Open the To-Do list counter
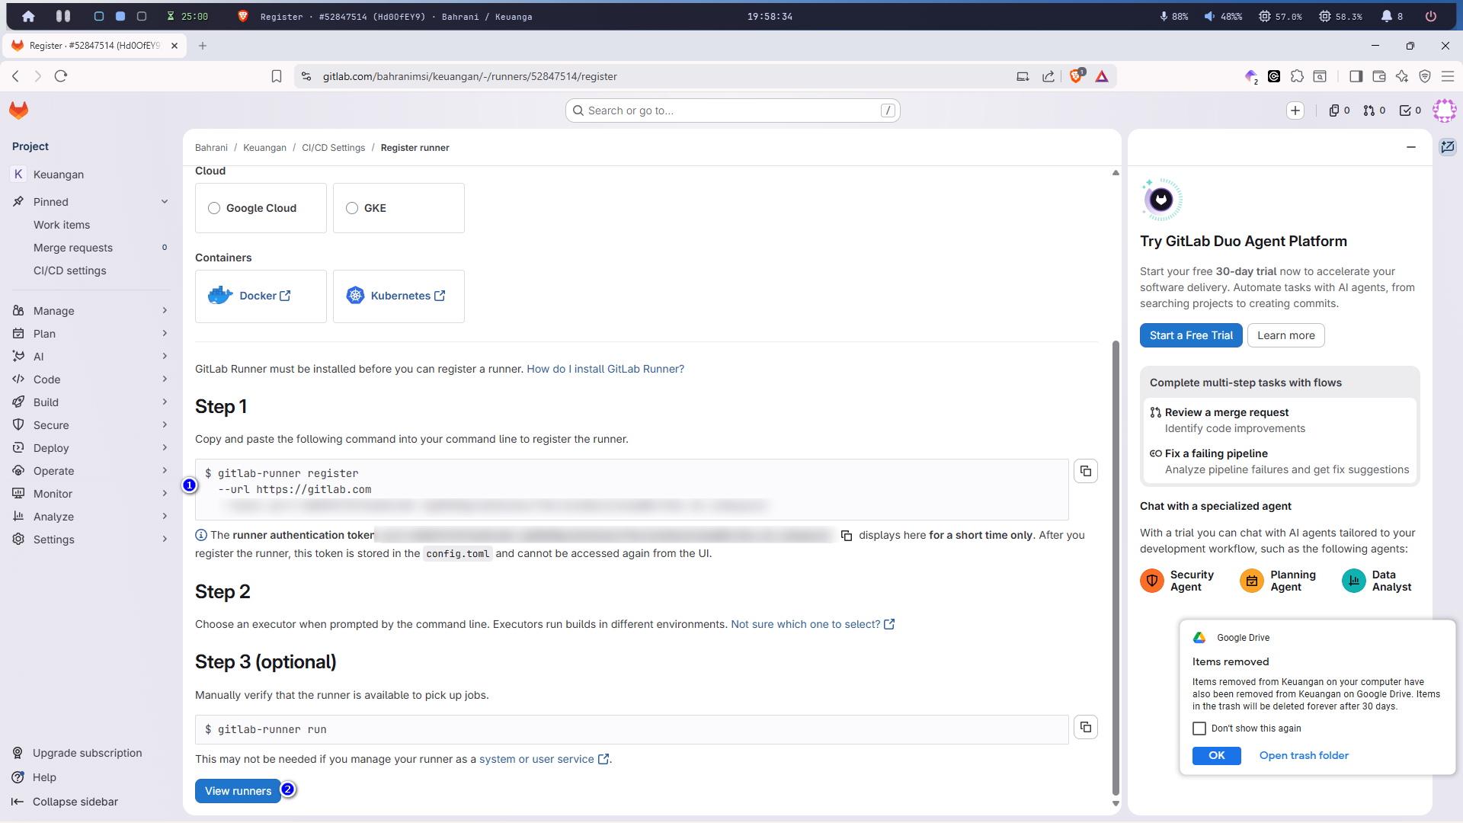The image size is (1463, 823). click(1410, 110)
